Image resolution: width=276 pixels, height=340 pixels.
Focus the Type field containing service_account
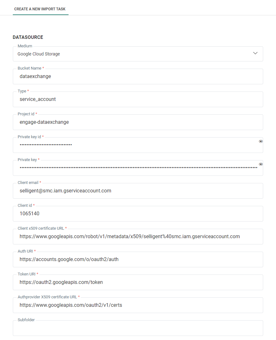[138, 99]
